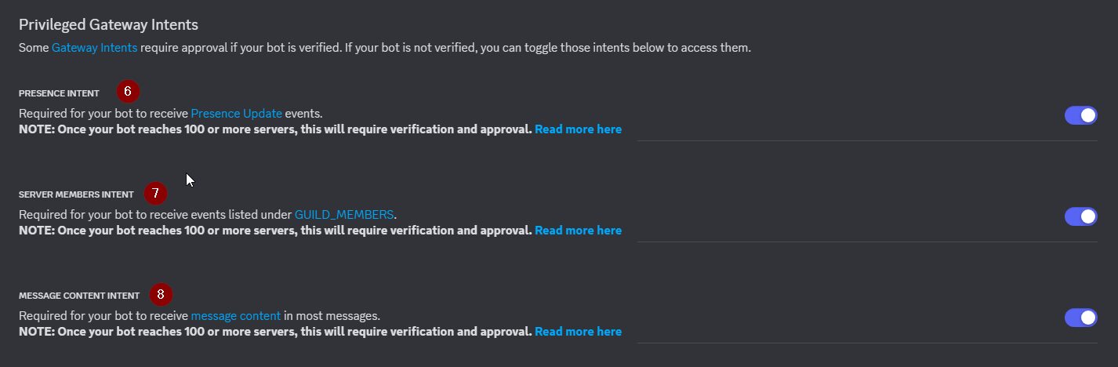Click the PRESENCE INTENT label
The height and width of the screenshot is (367, 1118).
[59, 93]
